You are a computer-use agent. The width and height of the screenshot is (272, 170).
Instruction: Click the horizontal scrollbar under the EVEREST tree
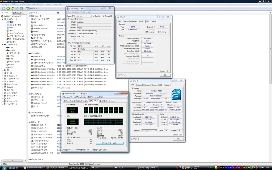pos(13,161)
